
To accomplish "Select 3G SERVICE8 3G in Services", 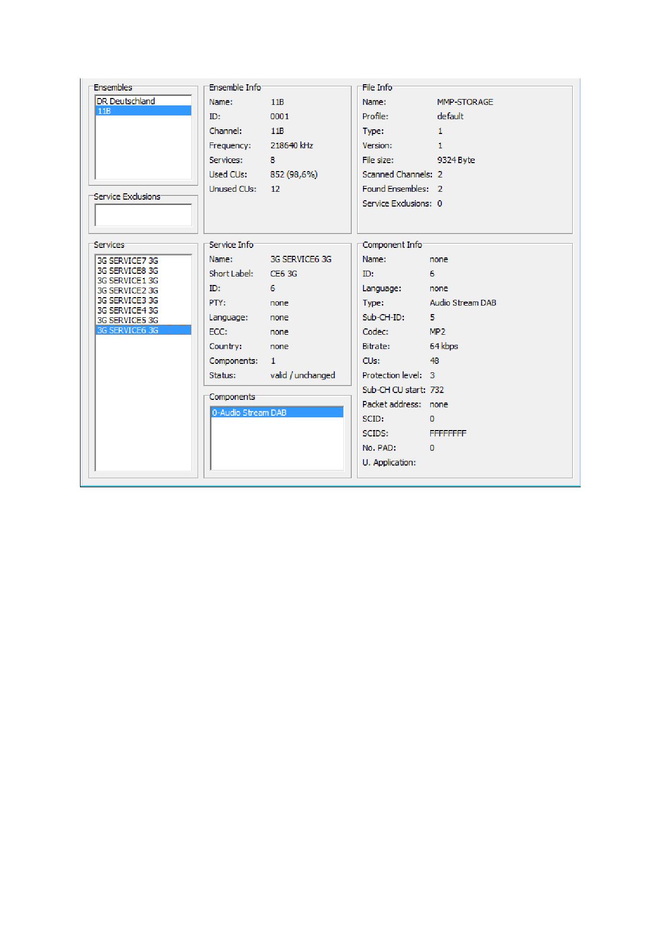I will pos(128,271).
